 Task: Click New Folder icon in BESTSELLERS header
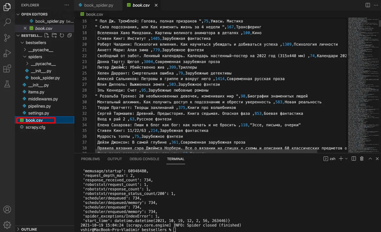point(54,35)
